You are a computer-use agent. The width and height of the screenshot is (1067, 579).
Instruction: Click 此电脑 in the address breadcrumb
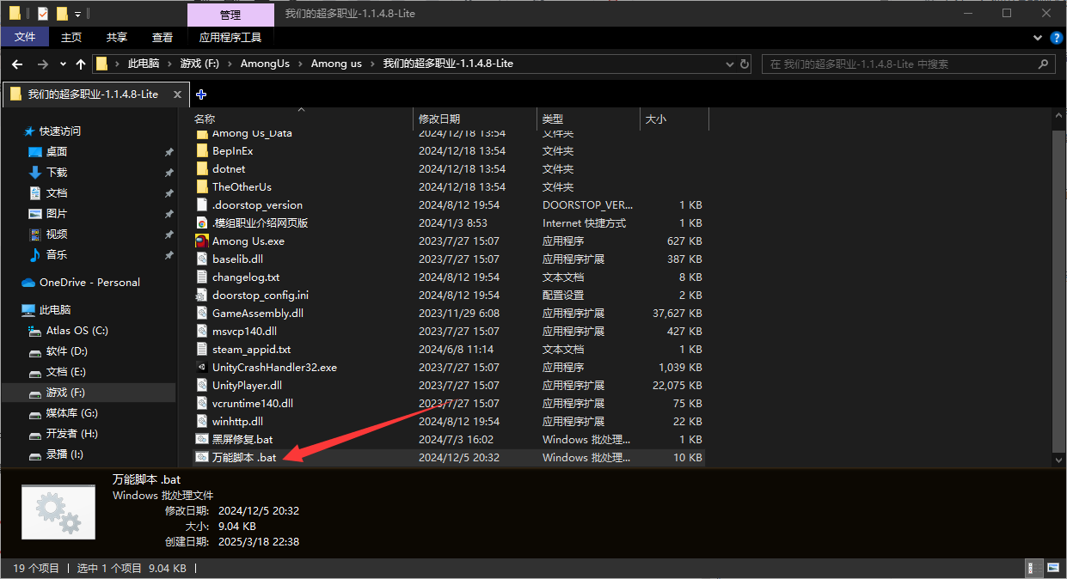click(144, 64)
